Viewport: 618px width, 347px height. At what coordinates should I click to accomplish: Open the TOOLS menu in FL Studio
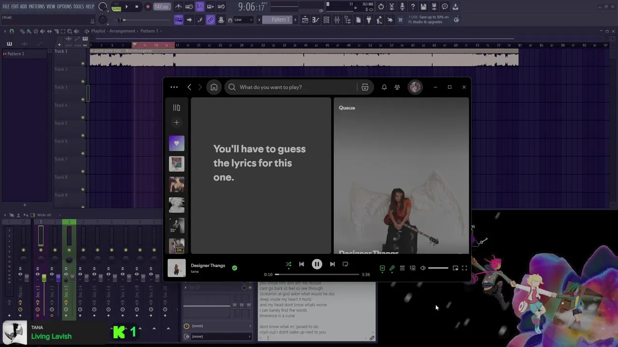click(x=78, y=7)
